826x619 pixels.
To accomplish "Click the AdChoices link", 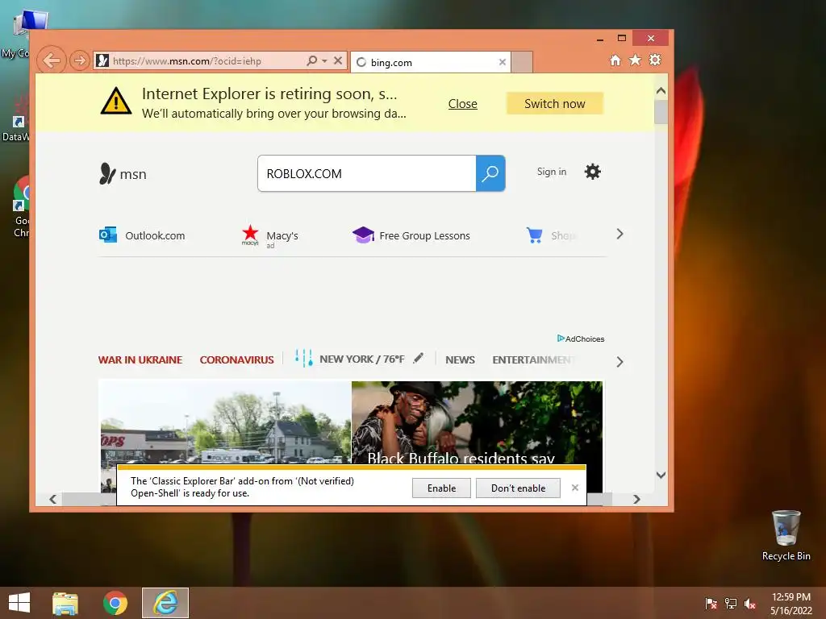I will [x=581, y=339].
